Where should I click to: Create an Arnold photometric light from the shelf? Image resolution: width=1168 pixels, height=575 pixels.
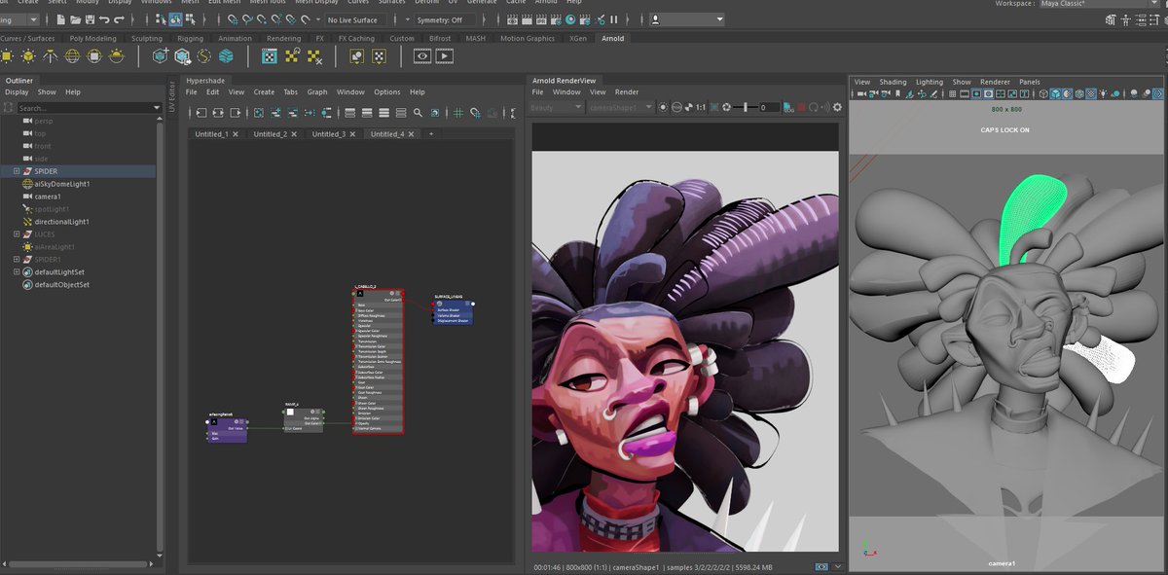pos(50,55)
